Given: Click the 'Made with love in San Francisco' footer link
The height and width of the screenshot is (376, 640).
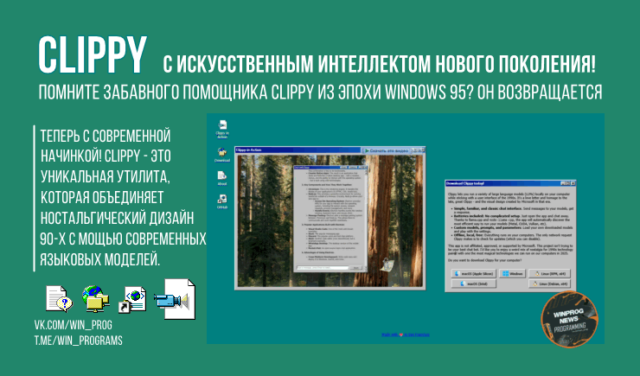Looking at the screenshot, I should (x=406, y=335).
